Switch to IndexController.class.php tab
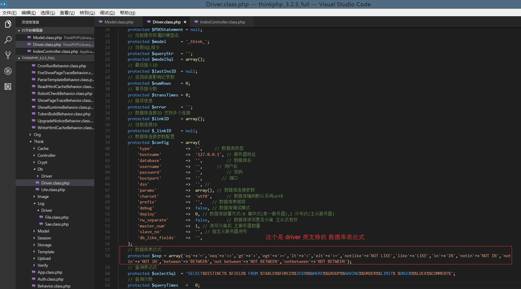Viewport: 521px width, 289px height. point(222,22)
